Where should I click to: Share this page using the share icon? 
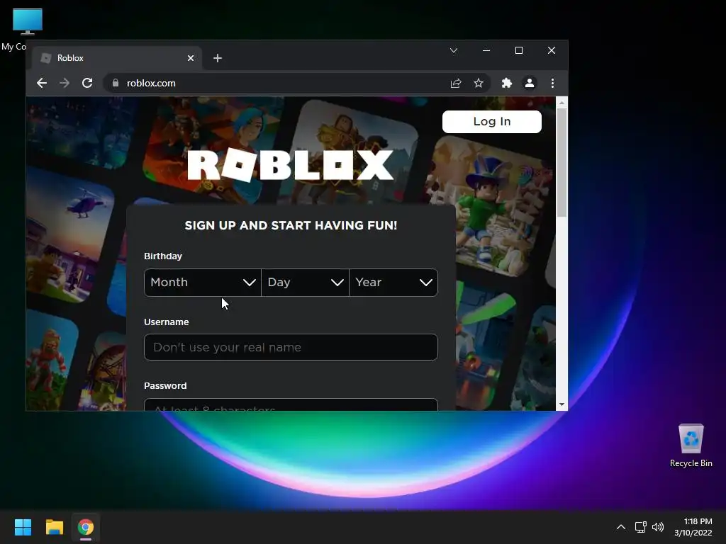[x=456, y=84]
